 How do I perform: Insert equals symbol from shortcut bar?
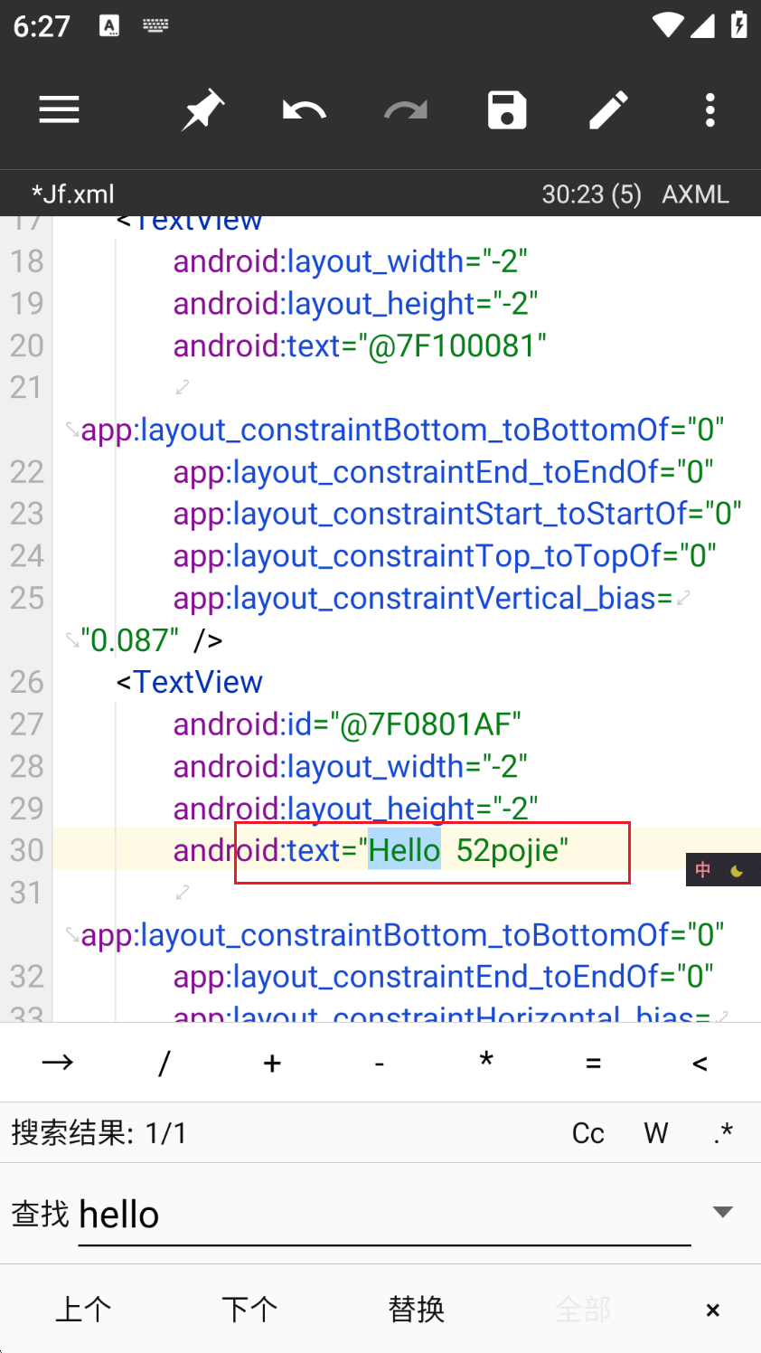pos(593,1063)
